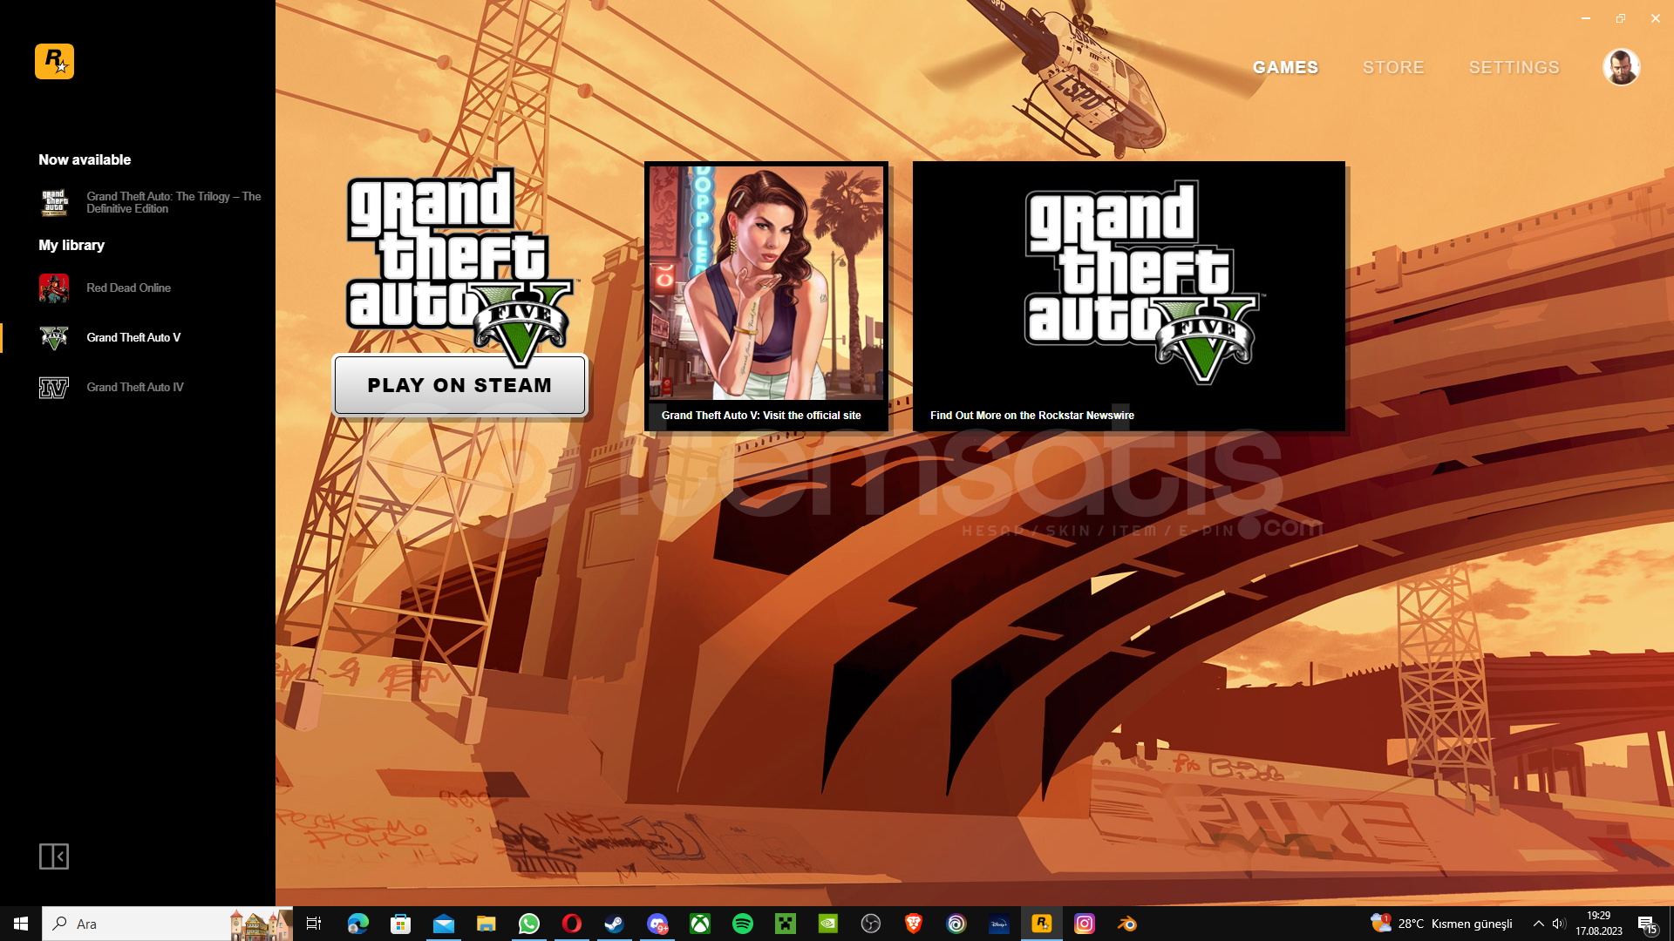Open Disney+ from taskbar
The image size is (1674, 941).
pyautogui.click(x=998, y=924)
